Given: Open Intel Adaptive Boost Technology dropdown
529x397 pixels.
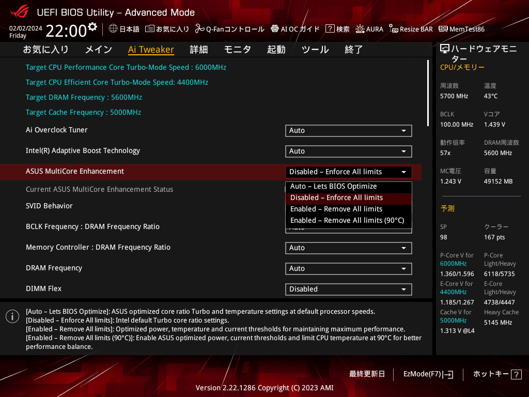Looking at the screenshot, I should [349, 151].
